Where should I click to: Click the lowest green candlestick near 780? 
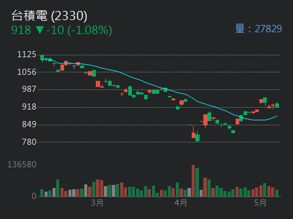197,137
